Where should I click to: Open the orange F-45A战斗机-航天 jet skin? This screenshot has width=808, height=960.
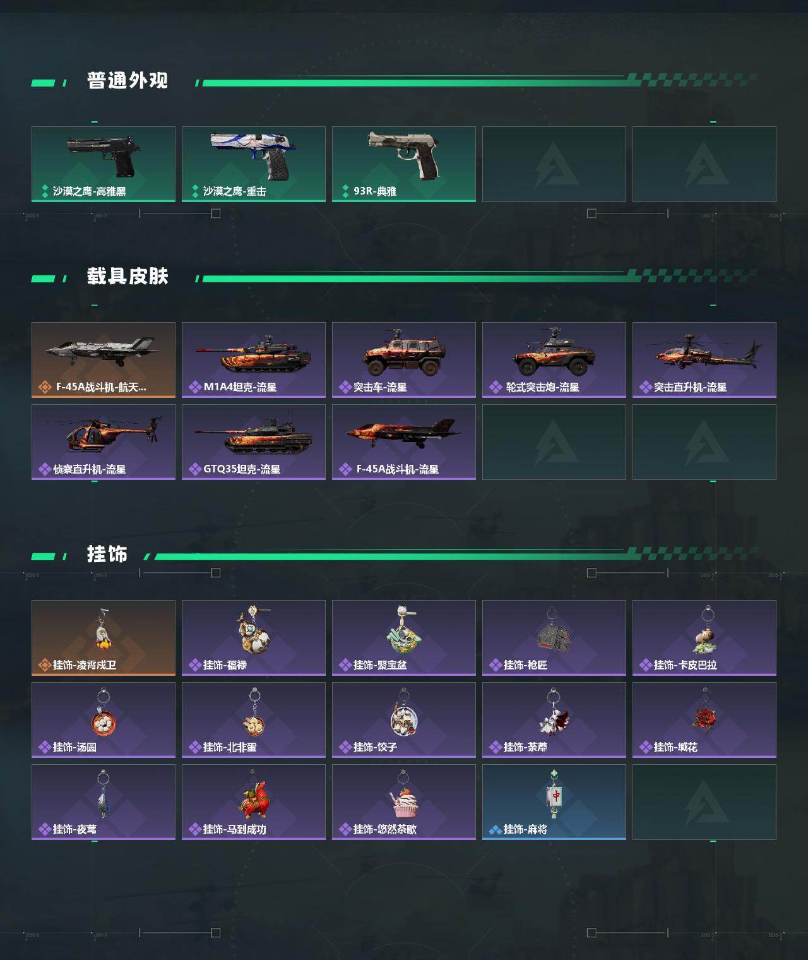(104, 360)
